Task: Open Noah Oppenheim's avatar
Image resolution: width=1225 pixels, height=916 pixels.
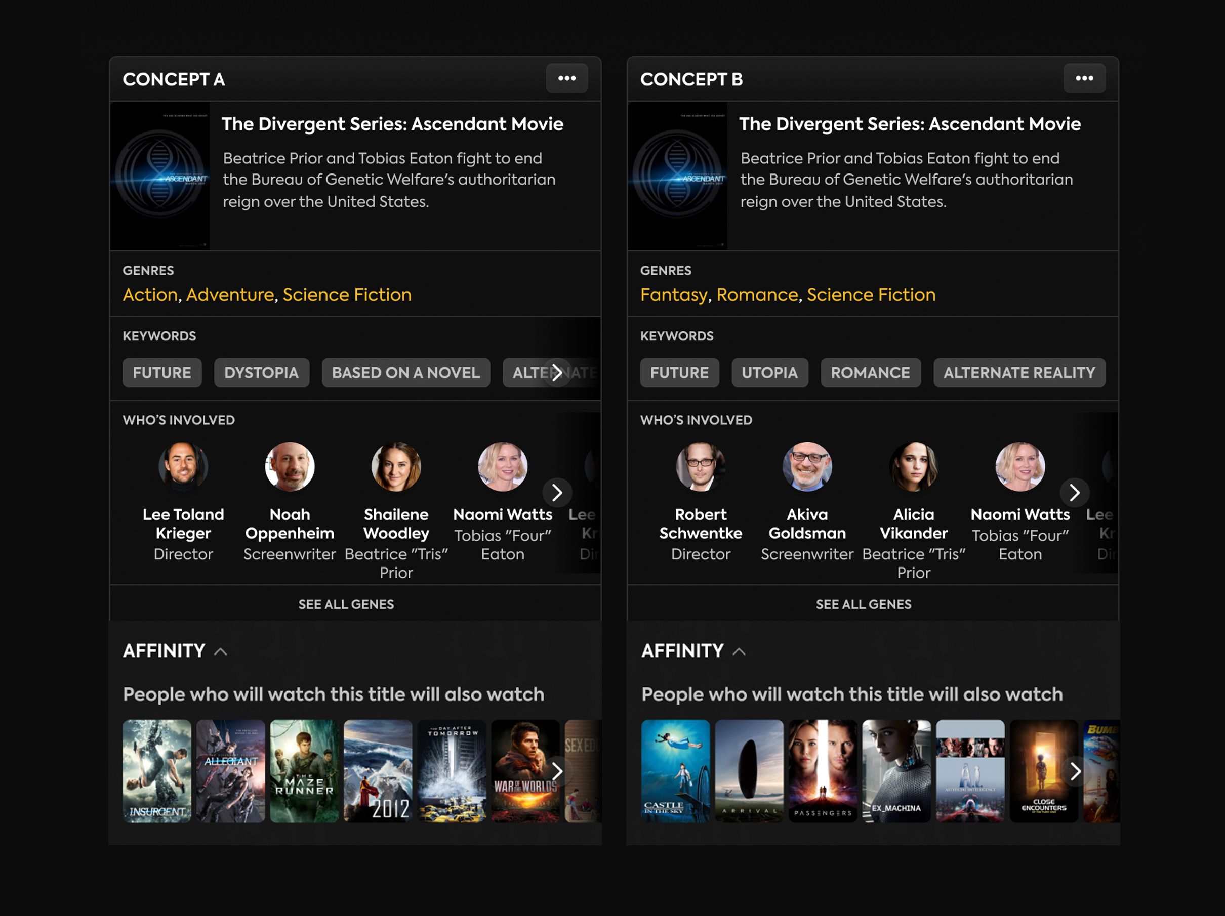Action: (x=290, y=466)
